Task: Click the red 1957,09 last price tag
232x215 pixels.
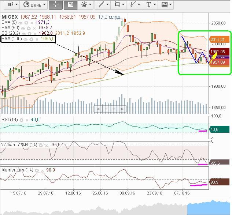Action: (x=219, y=62)
